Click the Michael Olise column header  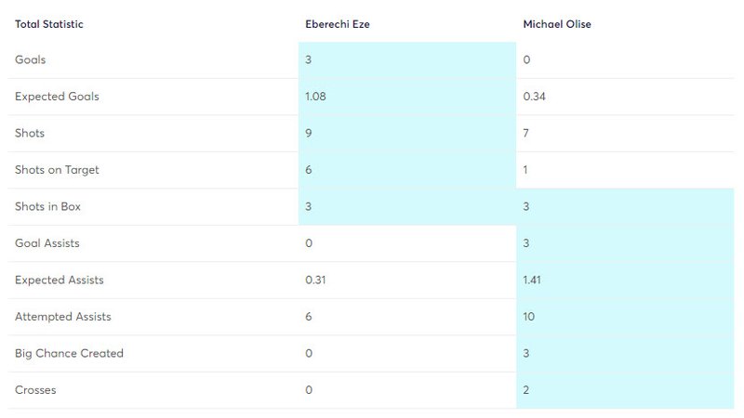point(557,24)
